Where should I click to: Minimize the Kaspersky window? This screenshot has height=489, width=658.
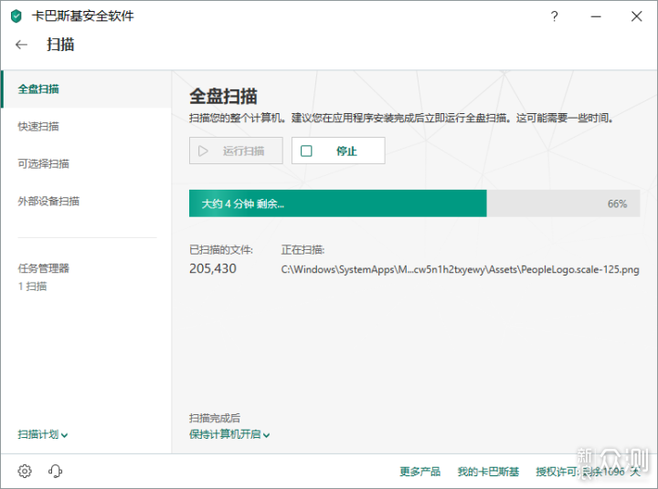596,16
